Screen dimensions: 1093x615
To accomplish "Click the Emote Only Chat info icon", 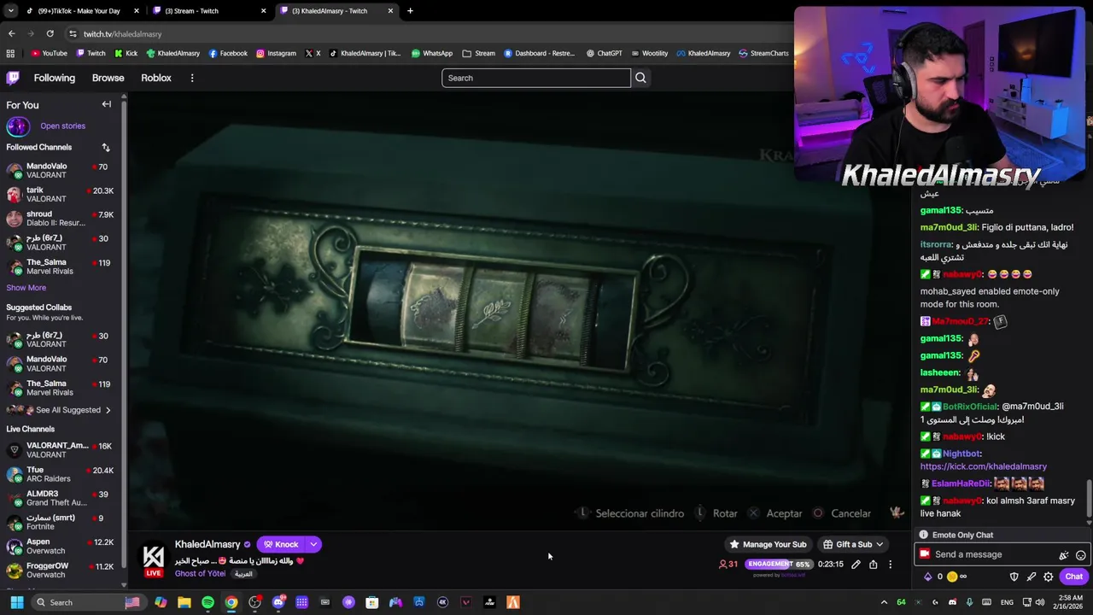I will coord(923,535).
